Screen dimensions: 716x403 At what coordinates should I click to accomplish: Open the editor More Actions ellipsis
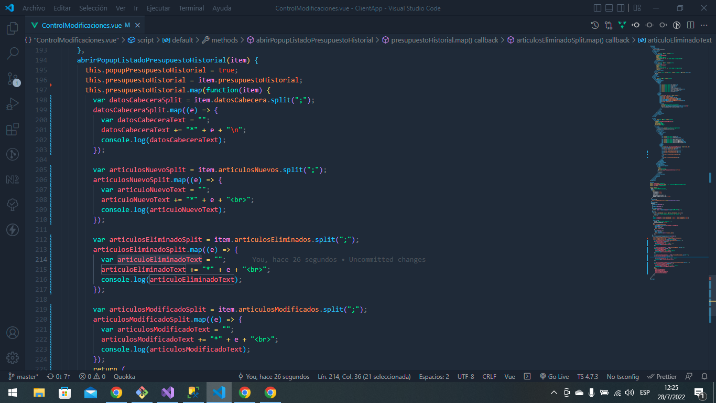coord(704,25)
